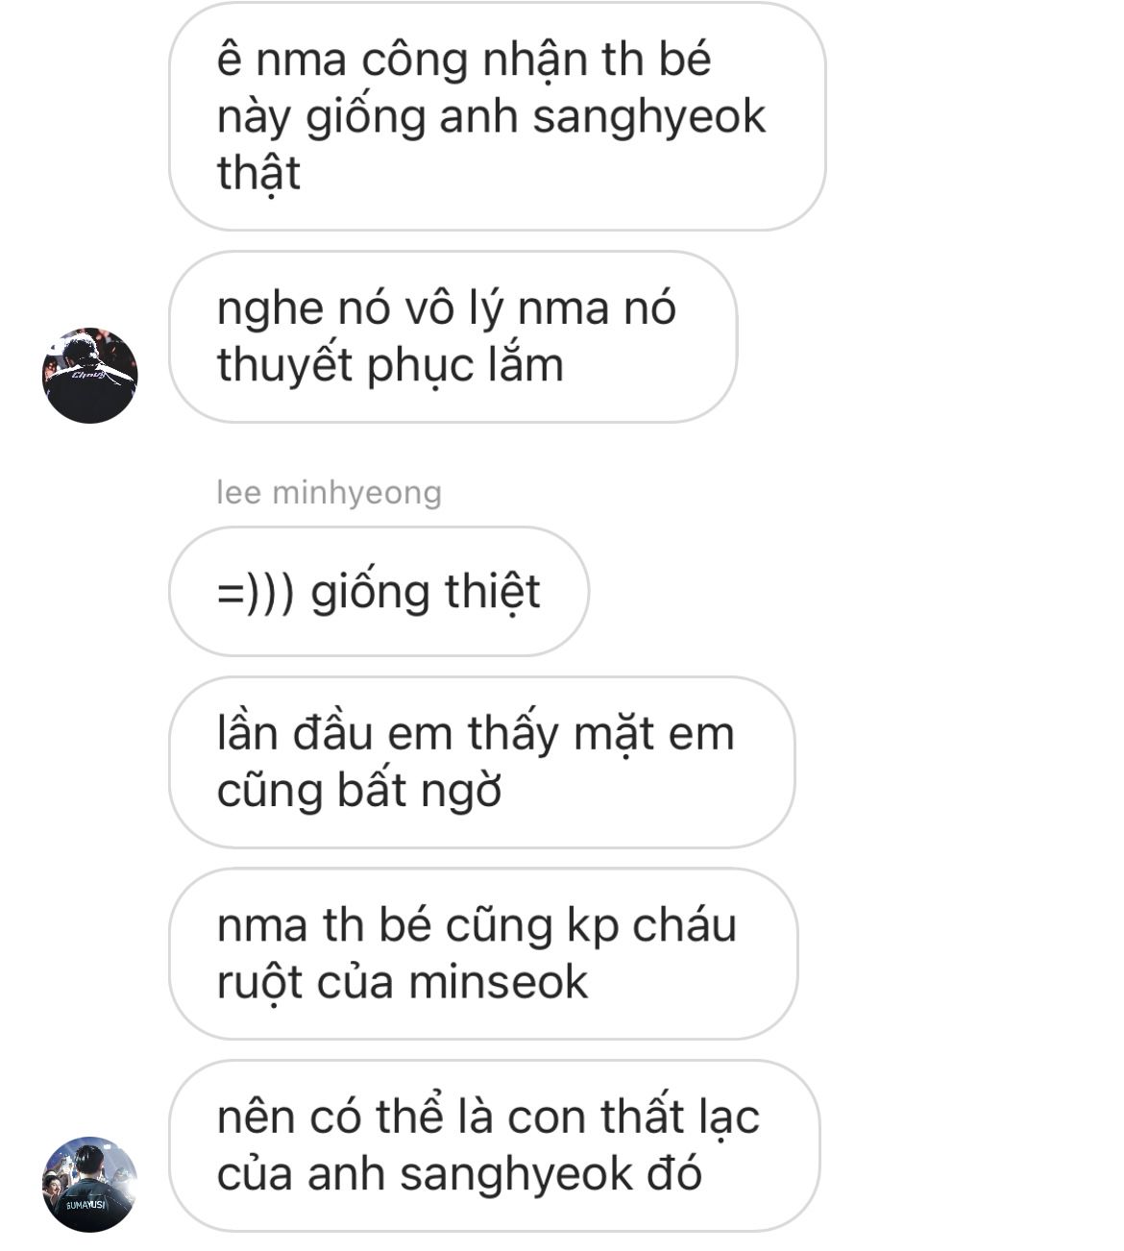This screenshot has width=1124, height=1251.
Task: Select the message starting with 'ê nma công nhận'
Action: coord(498,116)
